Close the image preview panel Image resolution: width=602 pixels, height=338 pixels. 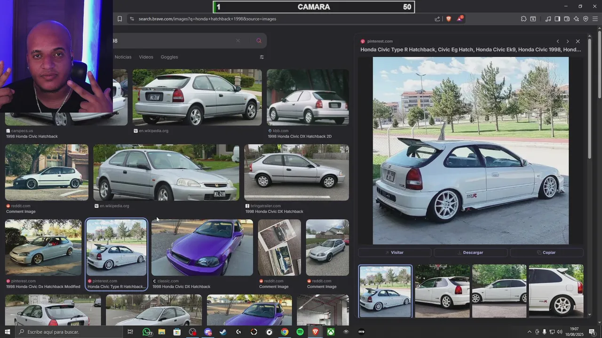[578, 41]
